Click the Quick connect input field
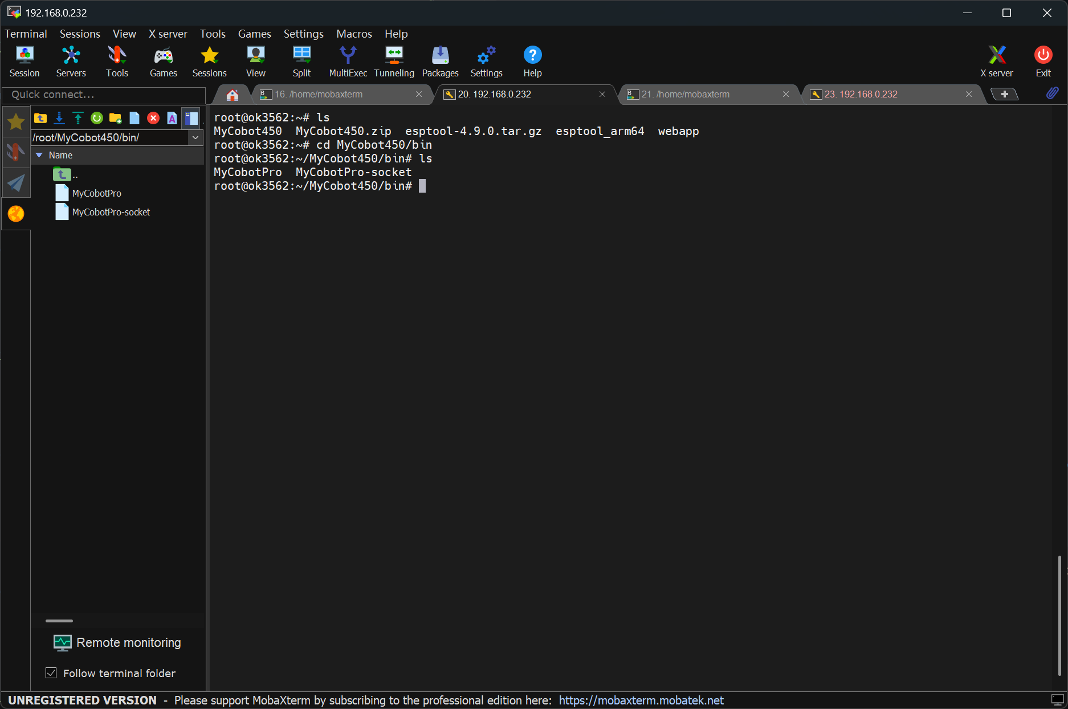The height and width of the screenshot is (709, 1068). pos(104,95)
